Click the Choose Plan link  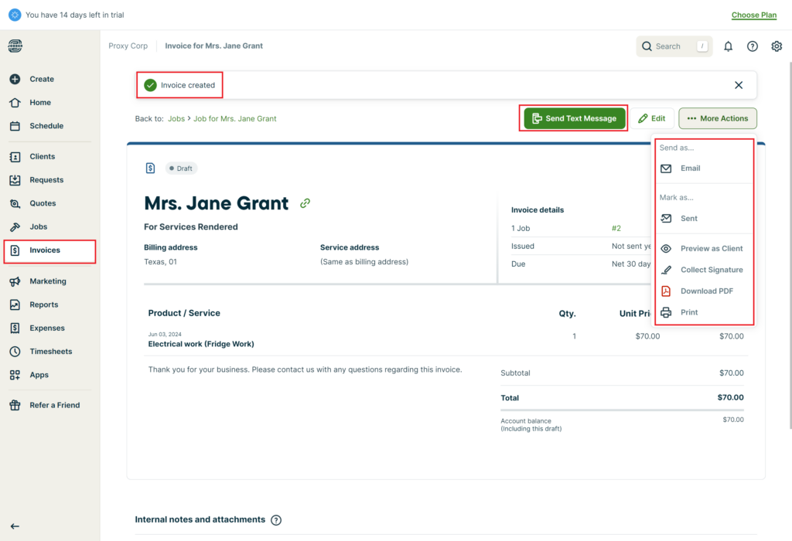[753, 15]
